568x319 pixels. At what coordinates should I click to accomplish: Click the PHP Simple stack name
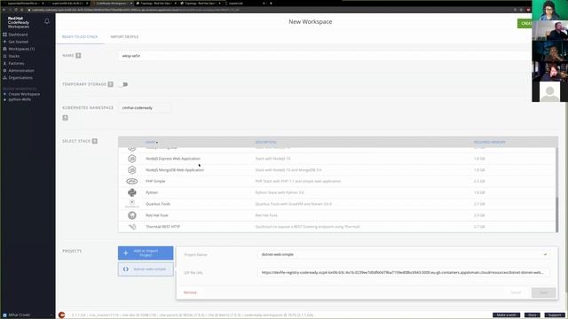click(x=155, y=181)
